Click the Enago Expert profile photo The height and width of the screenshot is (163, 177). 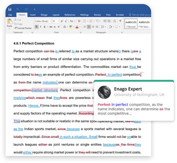[104, 92]
